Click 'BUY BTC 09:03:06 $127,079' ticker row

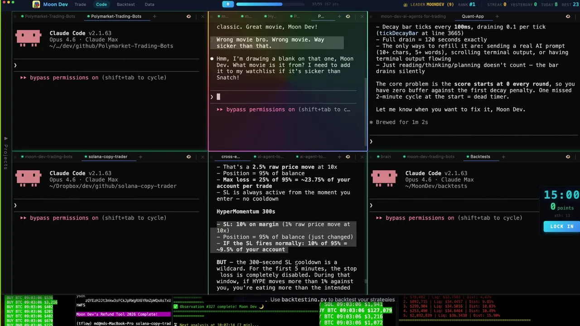pyautogui.click(x=356, y=311)
